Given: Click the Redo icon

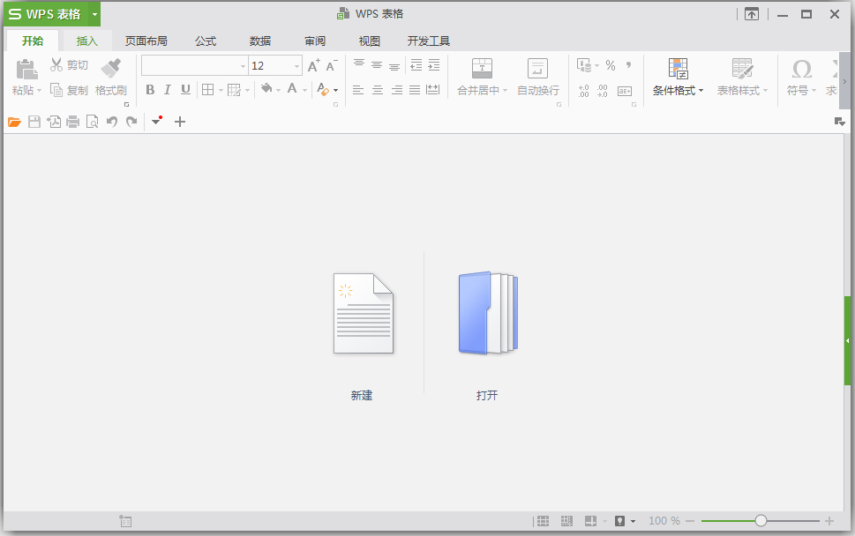Looking at the screenshot, I should [131, 122].
